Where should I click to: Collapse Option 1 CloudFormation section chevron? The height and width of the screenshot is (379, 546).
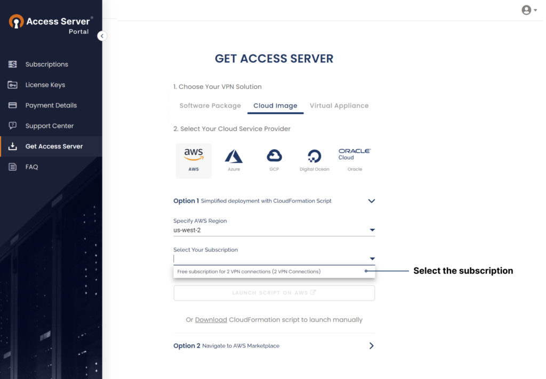(x=372, y=201)
